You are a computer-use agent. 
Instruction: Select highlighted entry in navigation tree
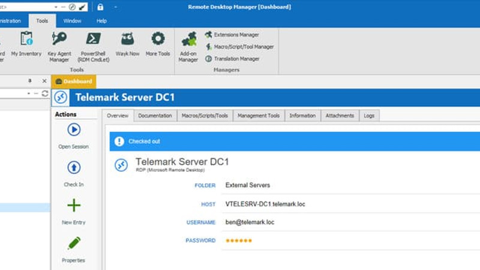25,208
